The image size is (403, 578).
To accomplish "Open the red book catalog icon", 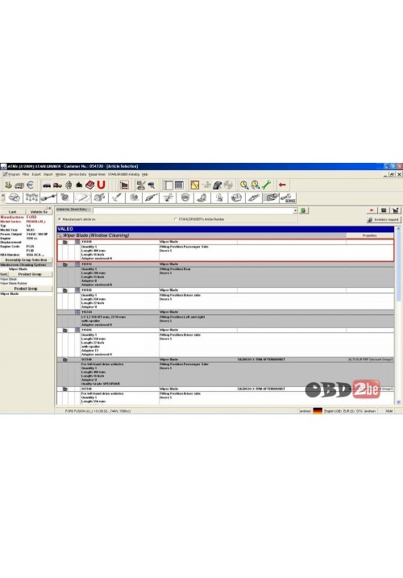I will [x=90, y=185].
